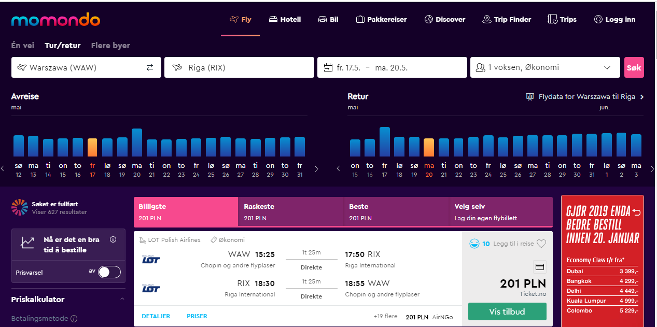The height and width of the screenshot is (327, 657).
Task: Click the Flydata chart icon
Action: 530,96
